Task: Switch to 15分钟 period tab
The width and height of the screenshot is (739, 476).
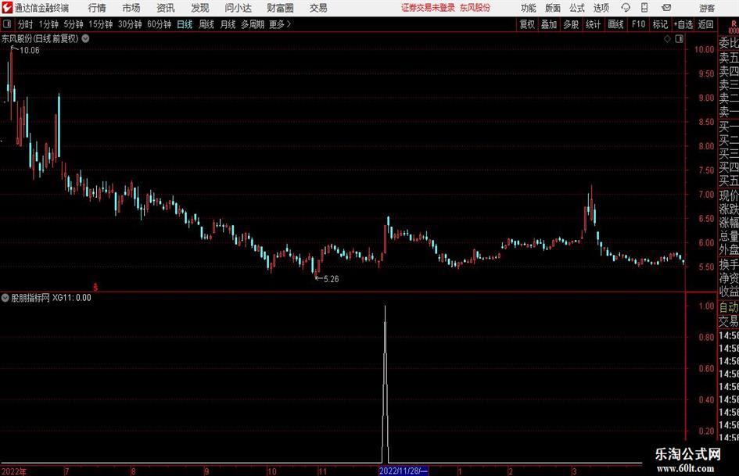Action: click(x=100, y=24)
